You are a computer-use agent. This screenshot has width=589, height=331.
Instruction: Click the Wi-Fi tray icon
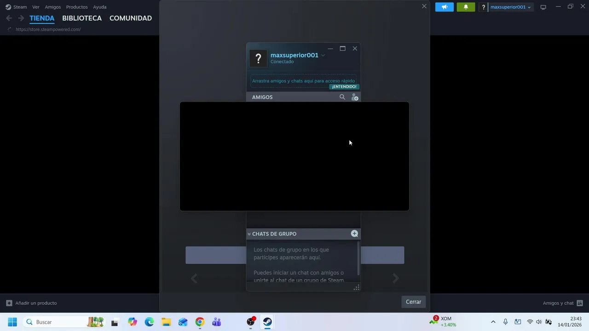pos(530,322)
